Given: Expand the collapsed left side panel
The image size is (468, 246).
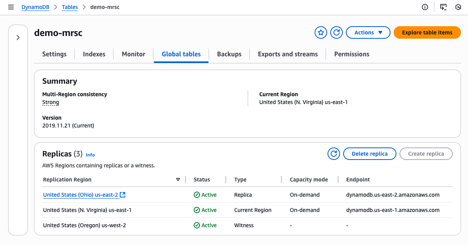Looking at the screenshot, I should (x=18, y=38).
